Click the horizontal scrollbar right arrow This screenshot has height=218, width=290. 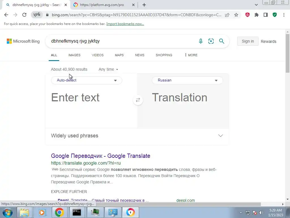click(x=283, y=204)
